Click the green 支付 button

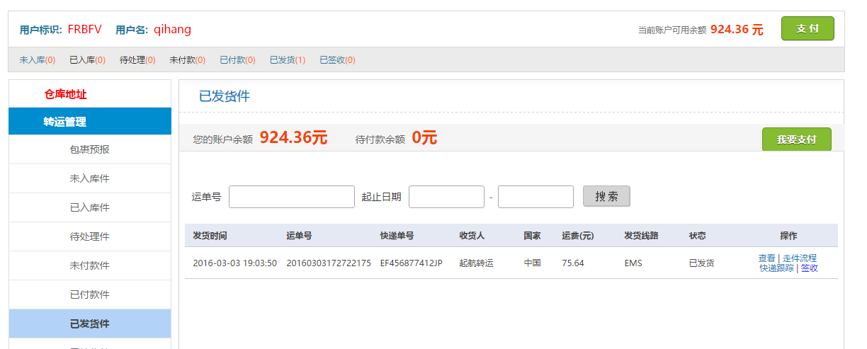tap(807, 29)
